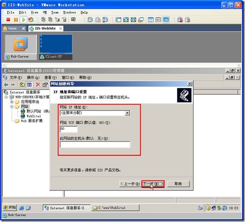
Task: Click the security shield tray icon
Action: click(208, 208)
